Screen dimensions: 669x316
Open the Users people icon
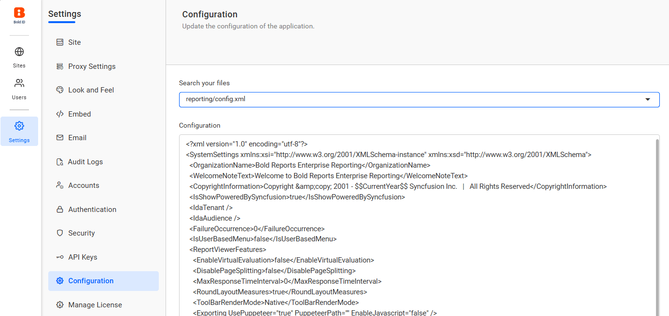click(19, 83)
